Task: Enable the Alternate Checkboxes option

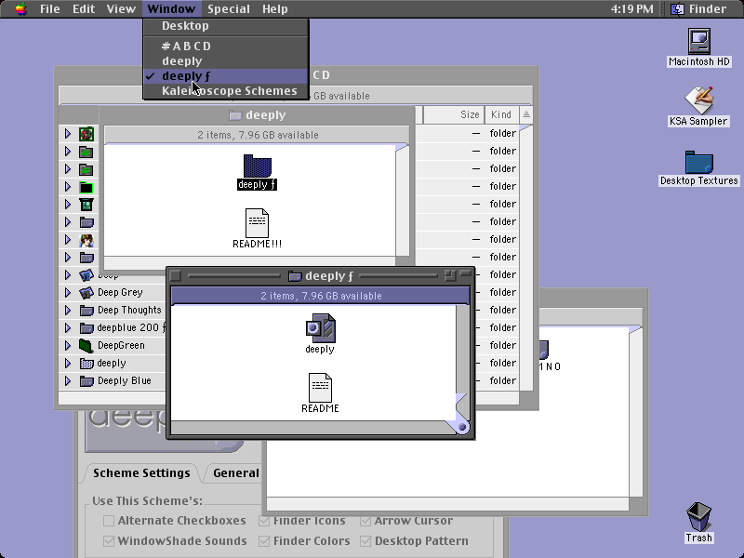Action: pos(109,521)
